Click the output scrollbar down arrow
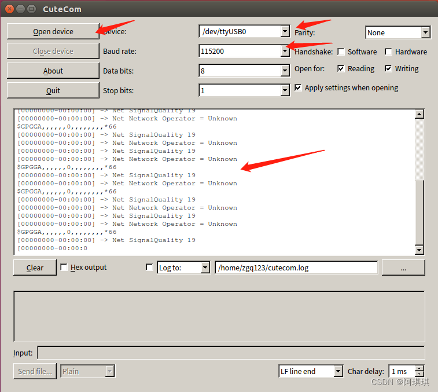The image size is (438, 392). tap(419, 250)
